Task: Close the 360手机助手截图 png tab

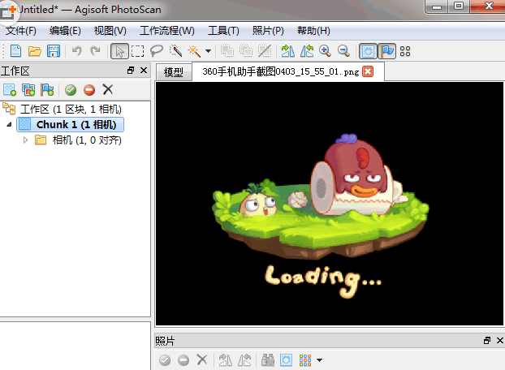Action: [368, 71]
